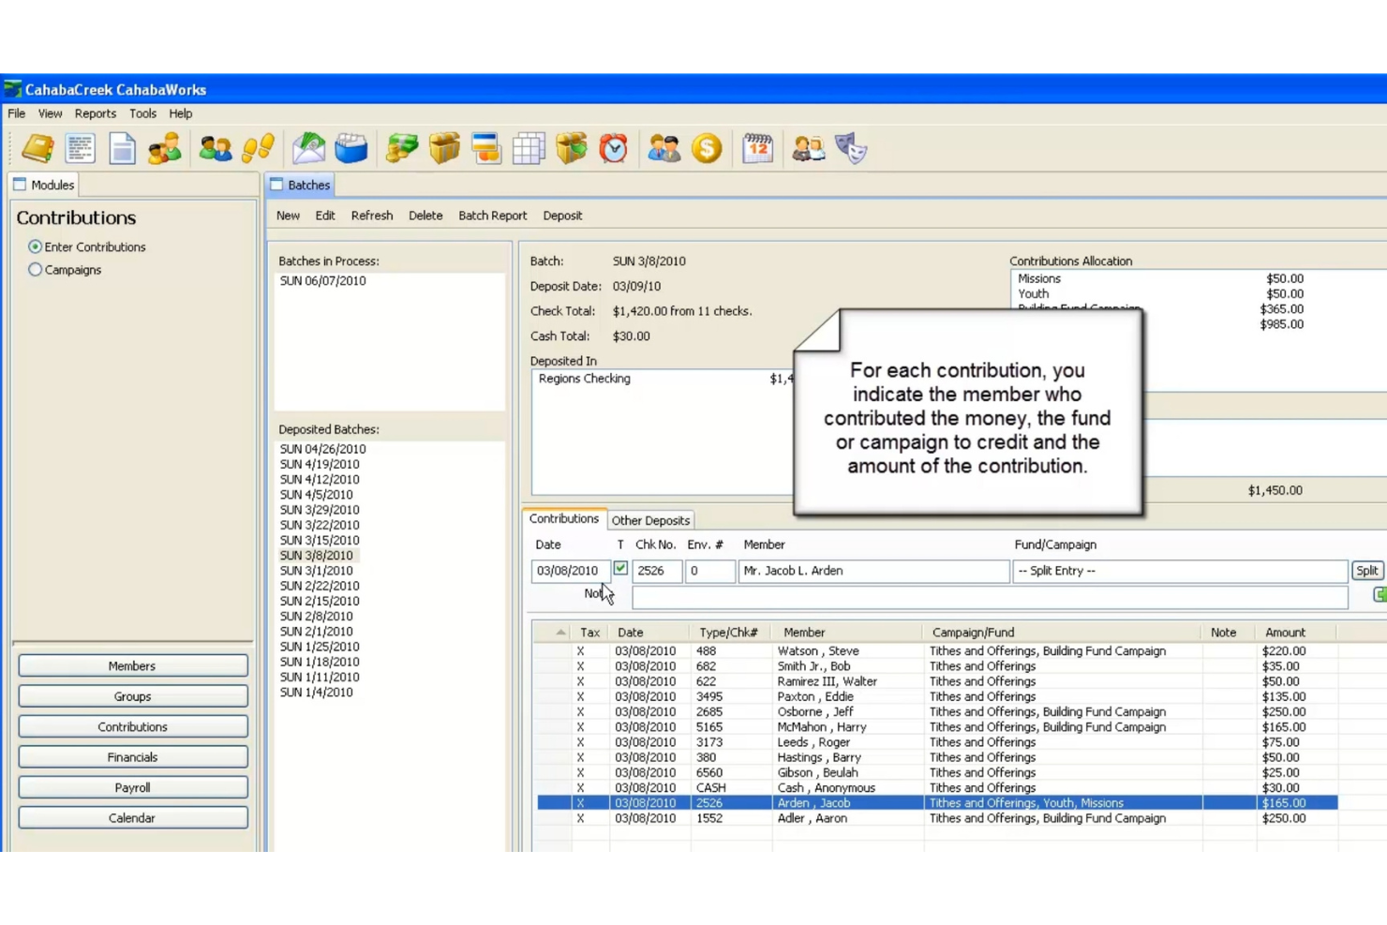Open the family group people icon
The width and height of the screenshot is (1387, 925).
pyautogui.click(x=165, y=148)
